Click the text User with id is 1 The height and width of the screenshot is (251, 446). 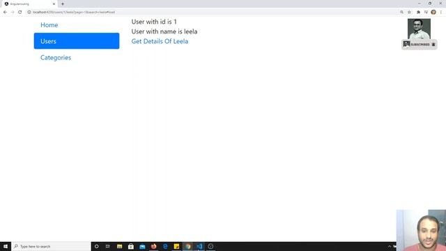pos(154,22)
